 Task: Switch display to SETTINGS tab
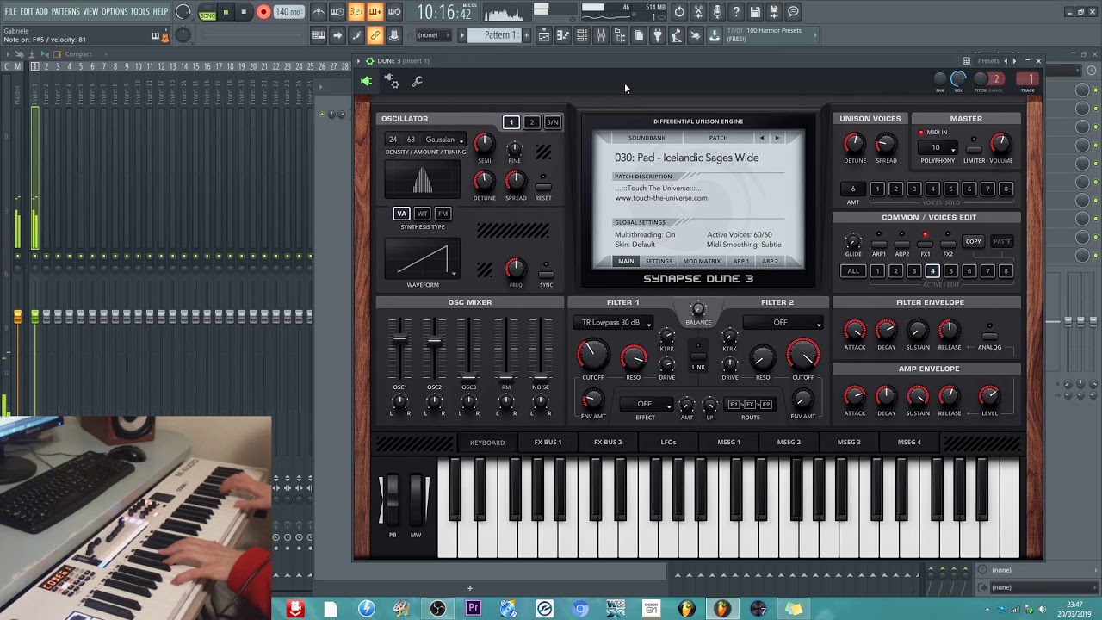(x=659, y=261)
